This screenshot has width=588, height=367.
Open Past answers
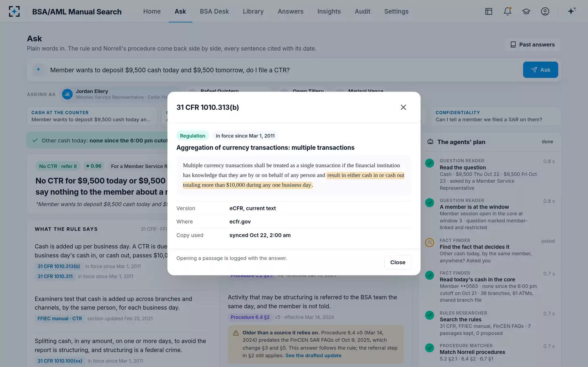click(532, 44)
